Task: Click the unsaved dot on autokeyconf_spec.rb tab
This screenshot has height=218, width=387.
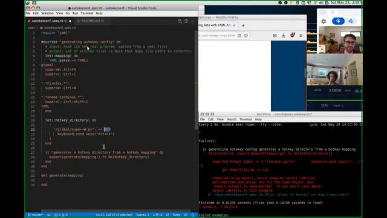Action: (x=70, y=21)
